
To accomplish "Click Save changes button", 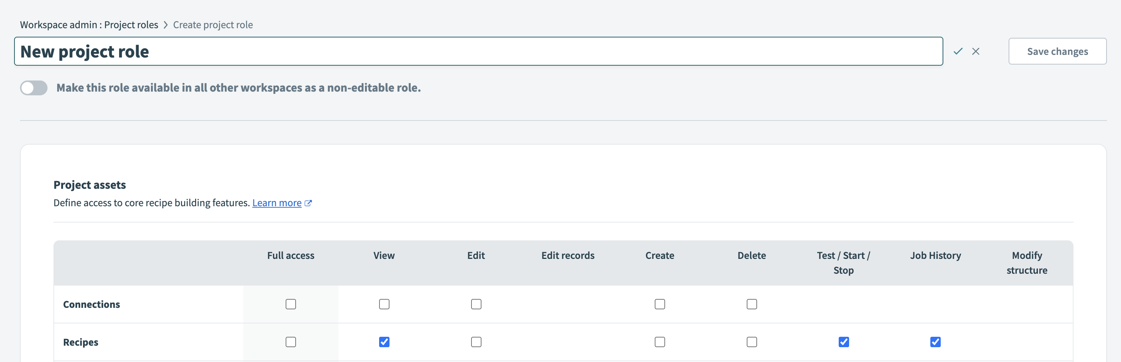I will tap(1057, 51).
